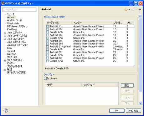Select AnyEdit ツール in the tree
This screenshot has height=116, width=144.
tap(14, 20)
